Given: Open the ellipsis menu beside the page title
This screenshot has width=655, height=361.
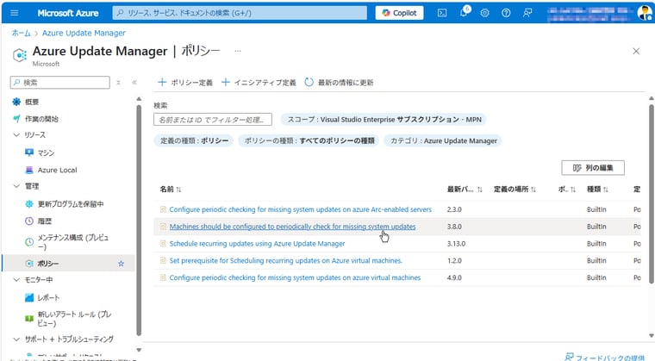Looking at the screenshot, I should [x=238, y=51].
